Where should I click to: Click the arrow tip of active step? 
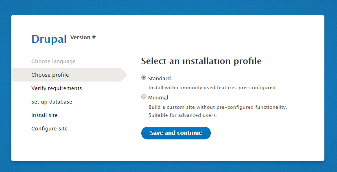pyautogui.click(x=125, y=75)
